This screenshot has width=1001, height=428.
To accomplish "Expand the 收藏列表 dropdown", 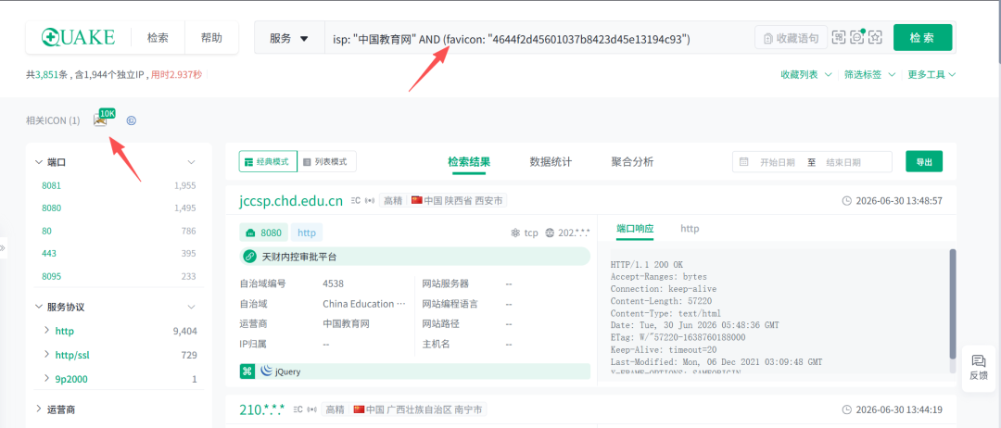I will pos(806,75).
